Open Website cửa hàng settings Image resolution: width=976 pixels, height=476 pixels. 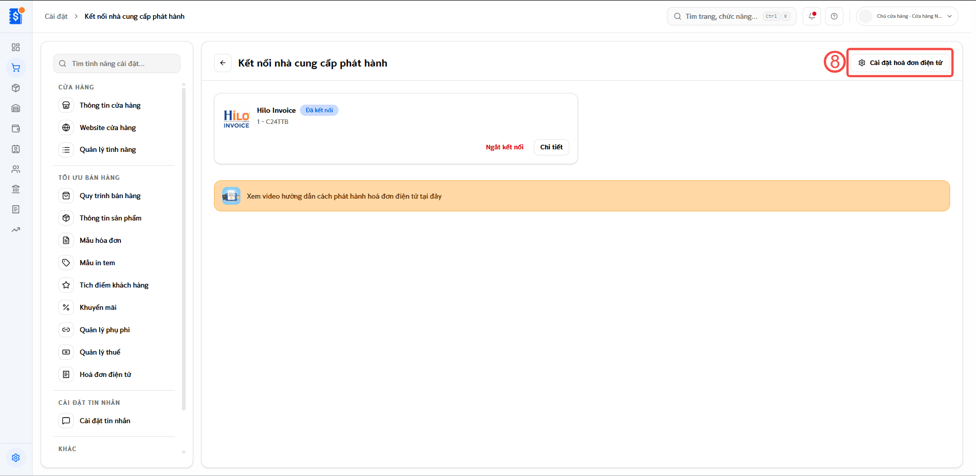tap(116, 128)
